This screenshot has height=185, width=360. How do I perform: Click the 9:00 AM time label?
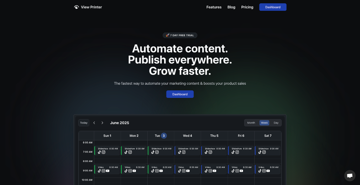[x=88, y=171]
